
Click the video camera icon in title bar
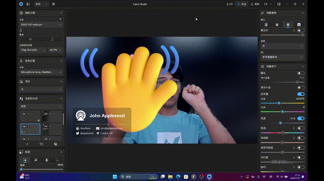click(266, 4)
